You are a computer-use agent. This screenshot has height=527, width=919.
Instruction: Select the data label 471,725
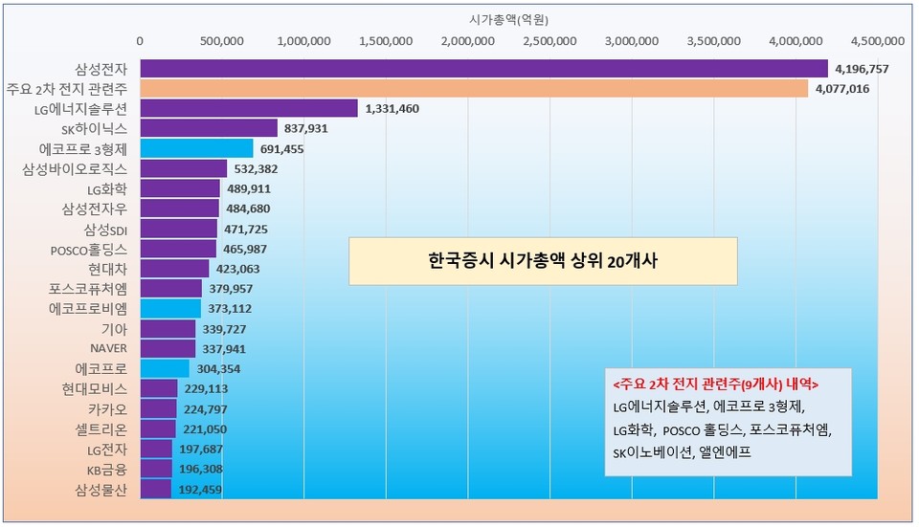tap(246, 230)
